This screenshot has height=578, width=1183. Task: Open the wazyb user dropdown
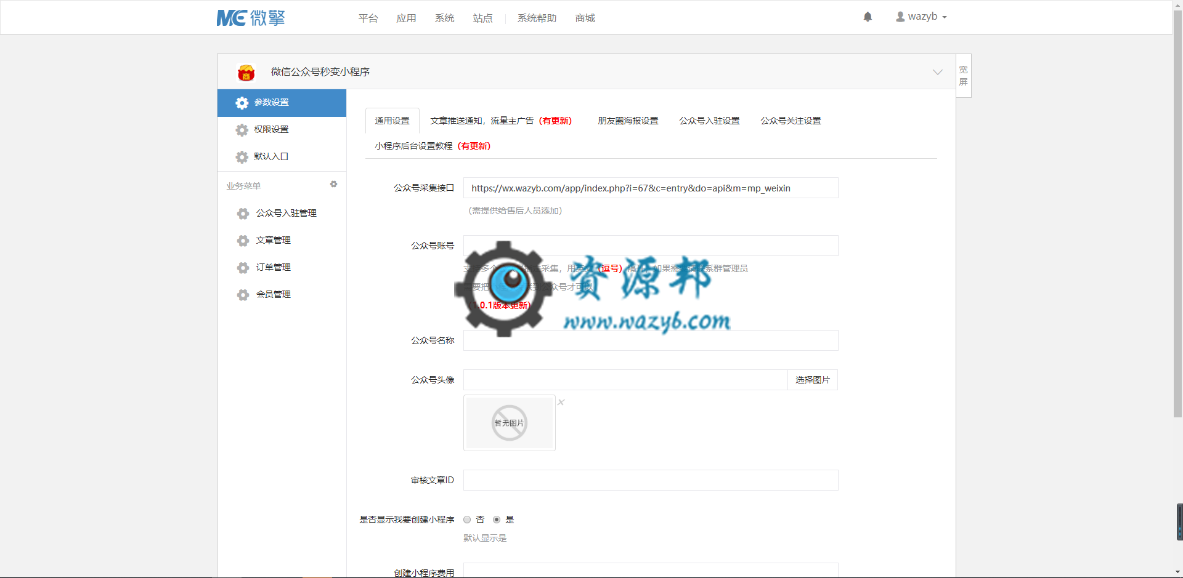pos(922,17)
